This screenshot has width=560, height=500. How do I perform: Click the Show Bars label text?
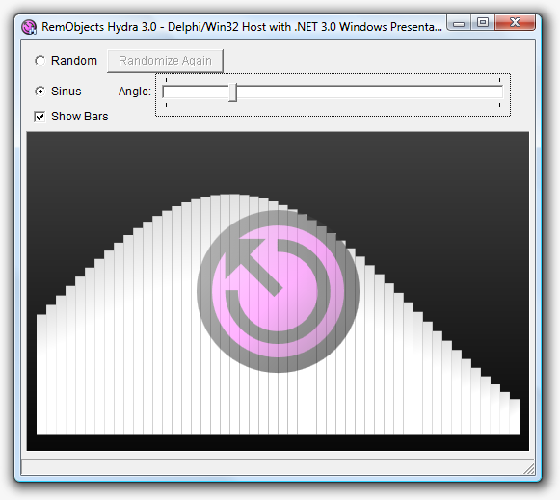(x=79, y=117)
